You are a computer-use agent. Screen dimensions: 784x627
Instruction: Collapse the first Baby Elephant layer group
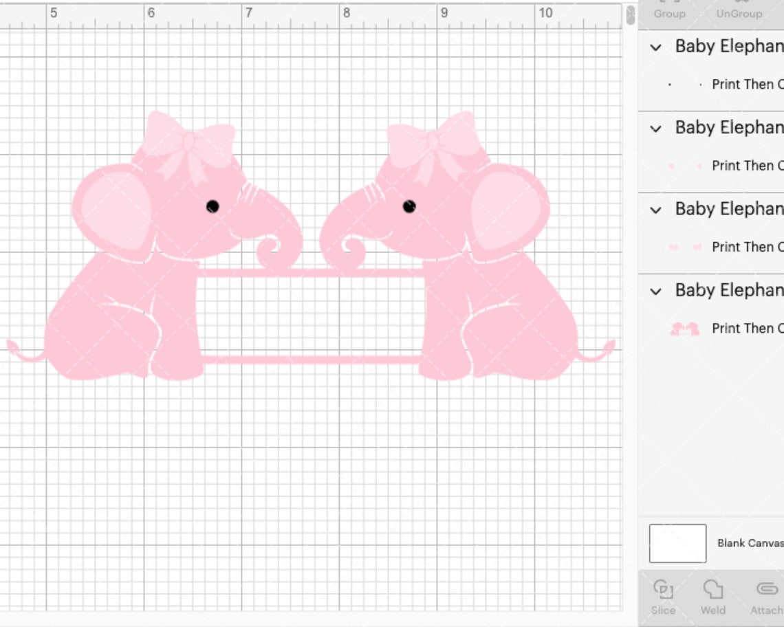point(655,47)
